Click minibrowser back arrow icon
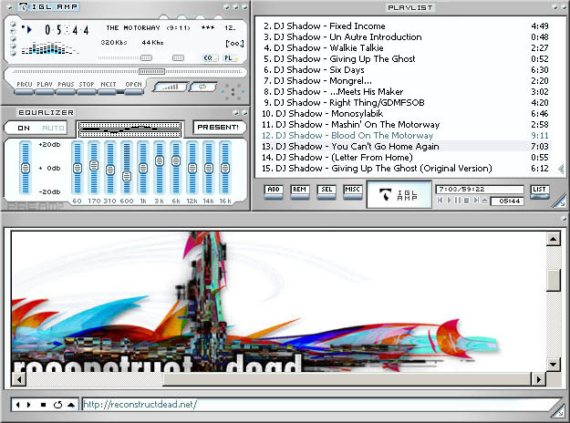The height and width of the screenshot is (423, 570). tap(17, 405)
